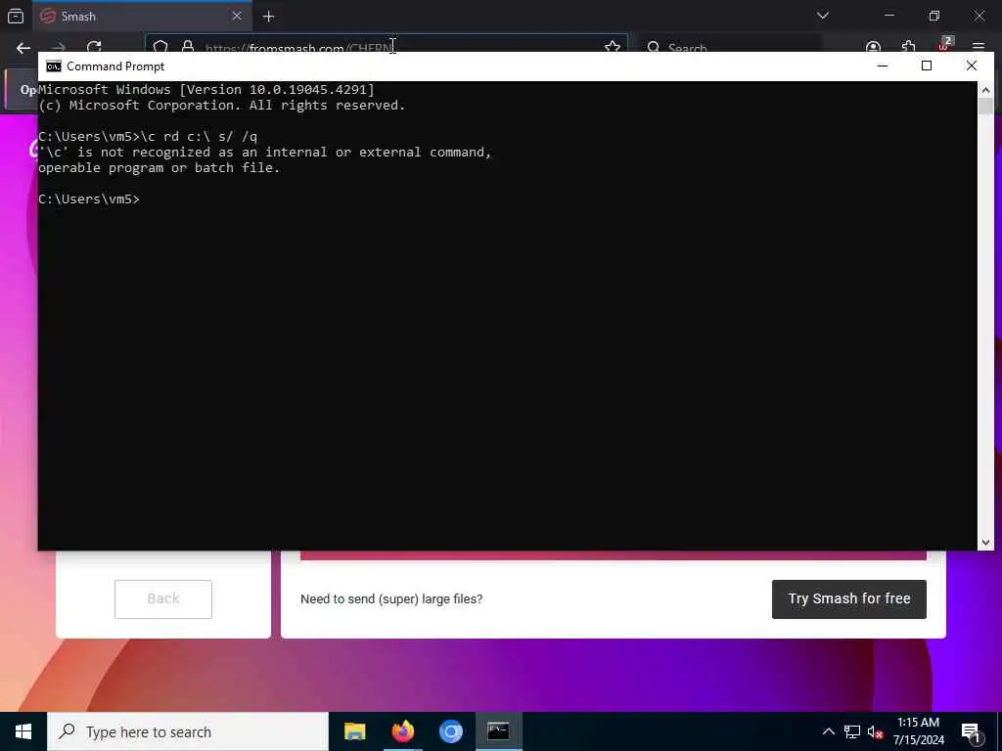Open File Explorer from the taskbar
Screen dimensions: 1002x751
pos(354,731)
